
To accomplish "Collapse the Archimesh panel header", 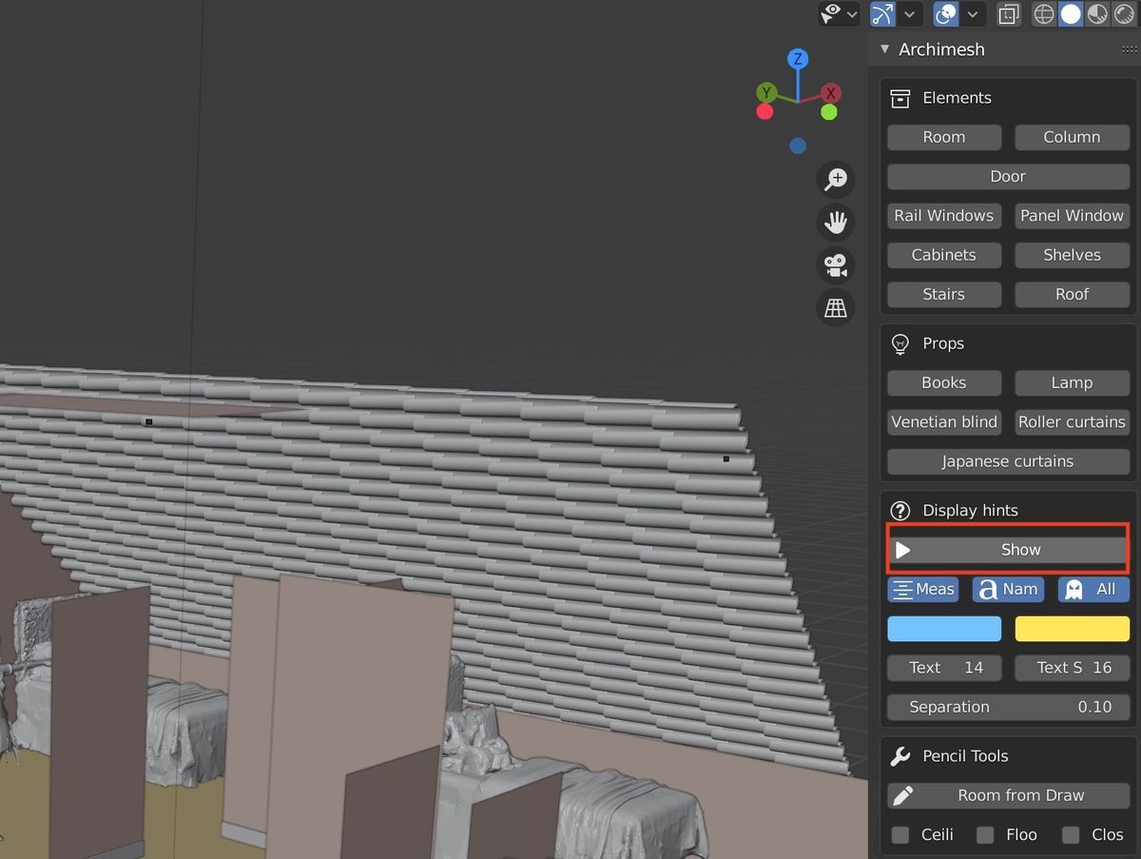I will (884, 49).
